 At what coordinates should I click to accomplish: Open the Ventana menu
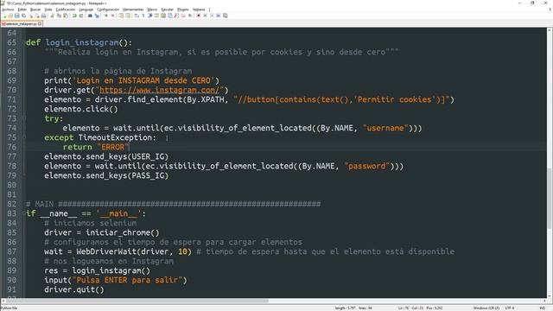tap(199, 10)
